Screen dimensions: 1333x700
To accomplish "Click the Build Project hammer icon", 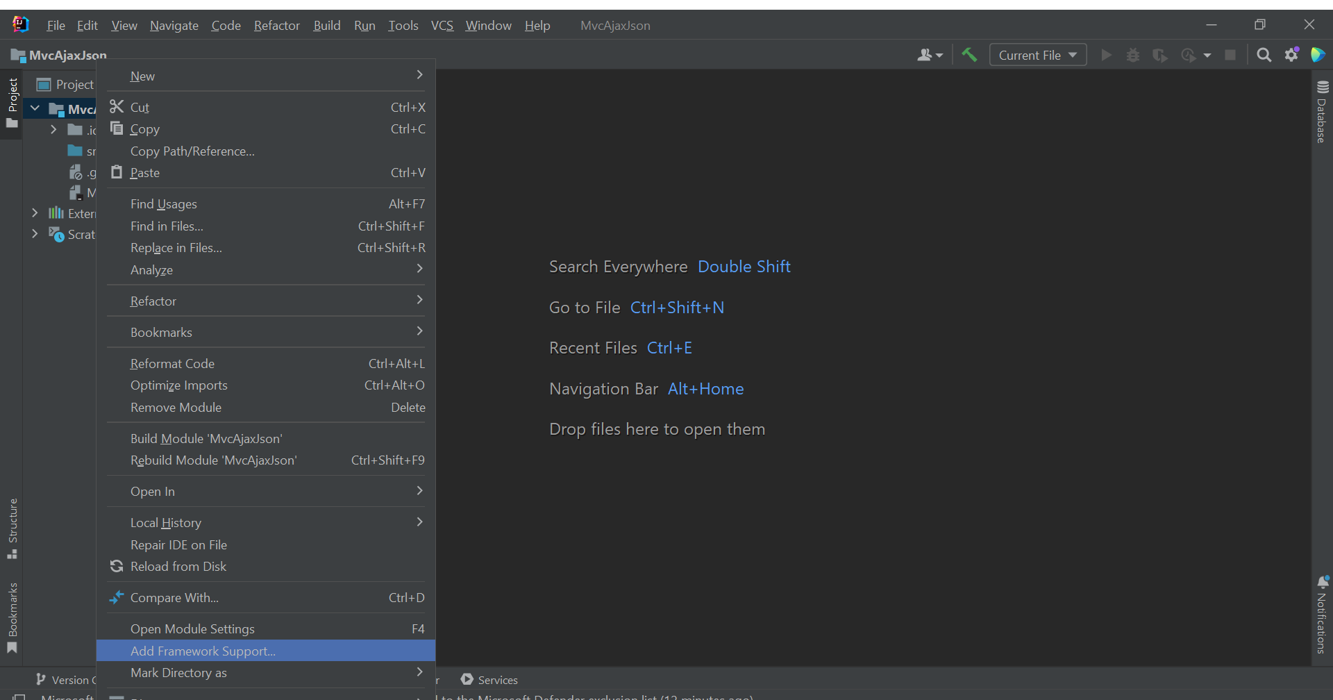I will pyautogui.click(x=969, y=55).
